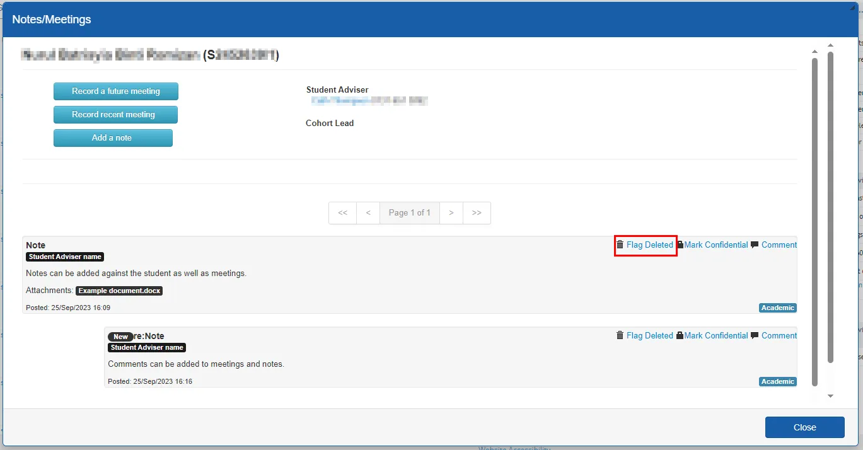Go back to the previous page
This screenshot has height=450, width=863.
click(368, 213)
